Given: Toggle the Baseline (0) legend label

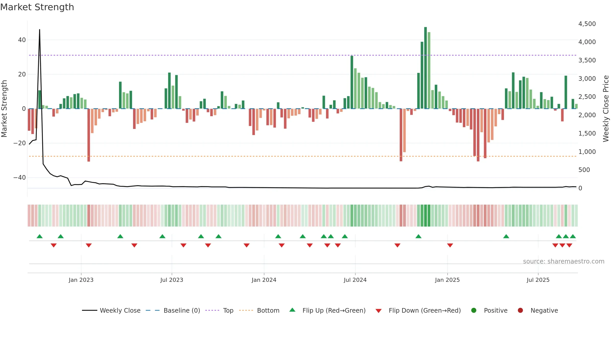Looking at the screenshot, I should tap(182, 311).
